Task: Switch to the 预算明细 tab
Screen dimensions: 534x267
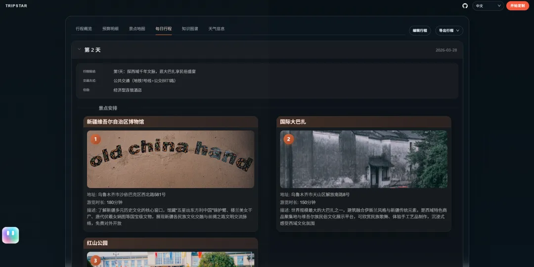Action: 110,29
